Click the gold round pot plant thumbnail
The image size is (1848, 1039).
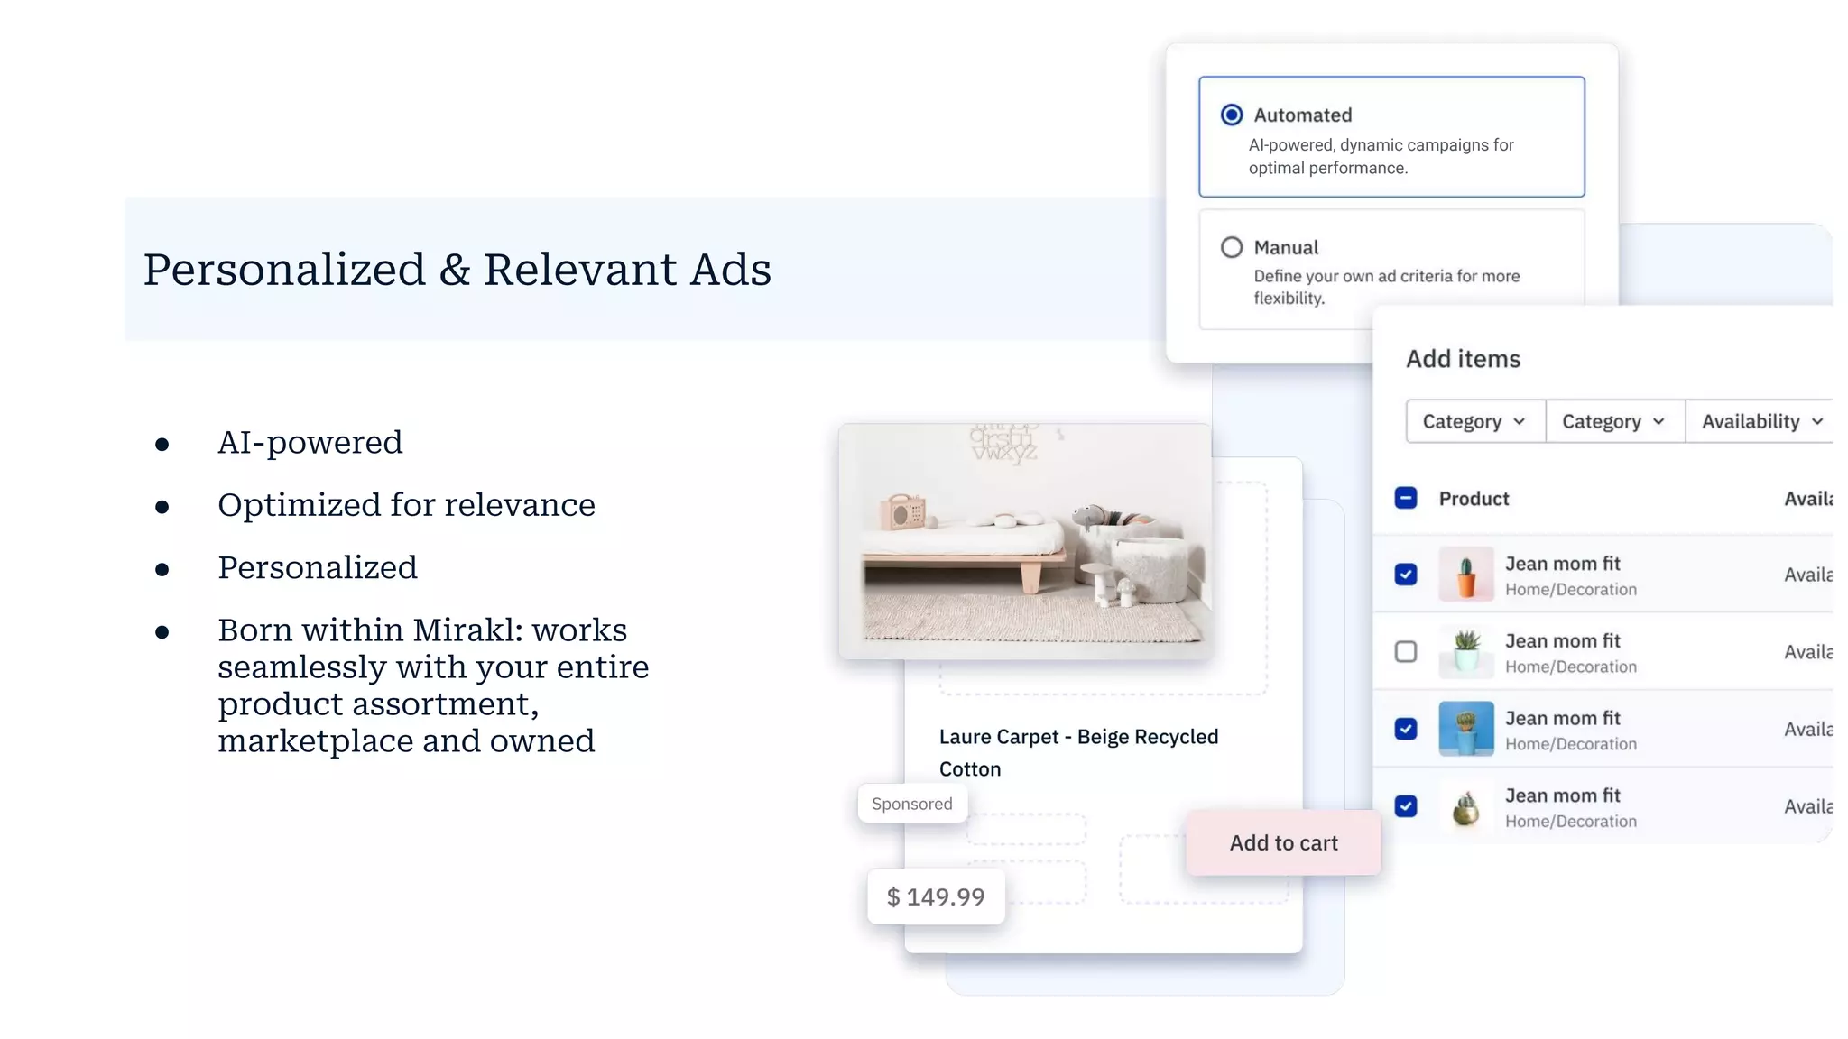point(1466,806)
